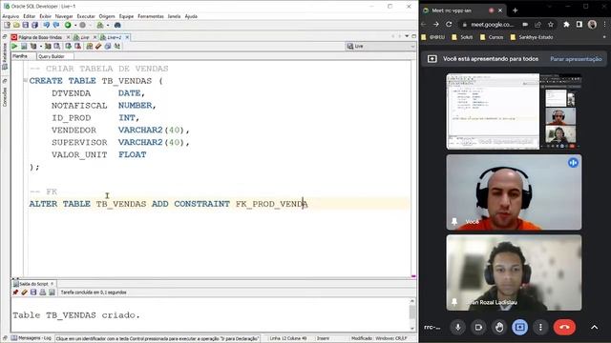Screen dimensions: 611x343
Task: Click the Redo arrow icon in main toolbar
Action: pyautogui.click(x=56, y=26)
